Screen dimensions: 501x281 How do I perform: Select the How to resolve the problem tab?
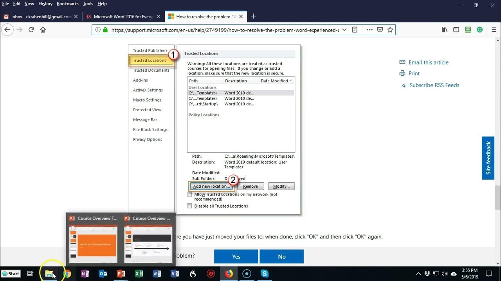tap(206, 17)
